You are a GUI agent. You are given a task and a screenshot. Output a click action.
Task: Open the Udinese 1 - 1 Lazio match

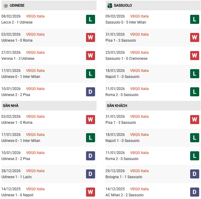click(x=16, y=177)
